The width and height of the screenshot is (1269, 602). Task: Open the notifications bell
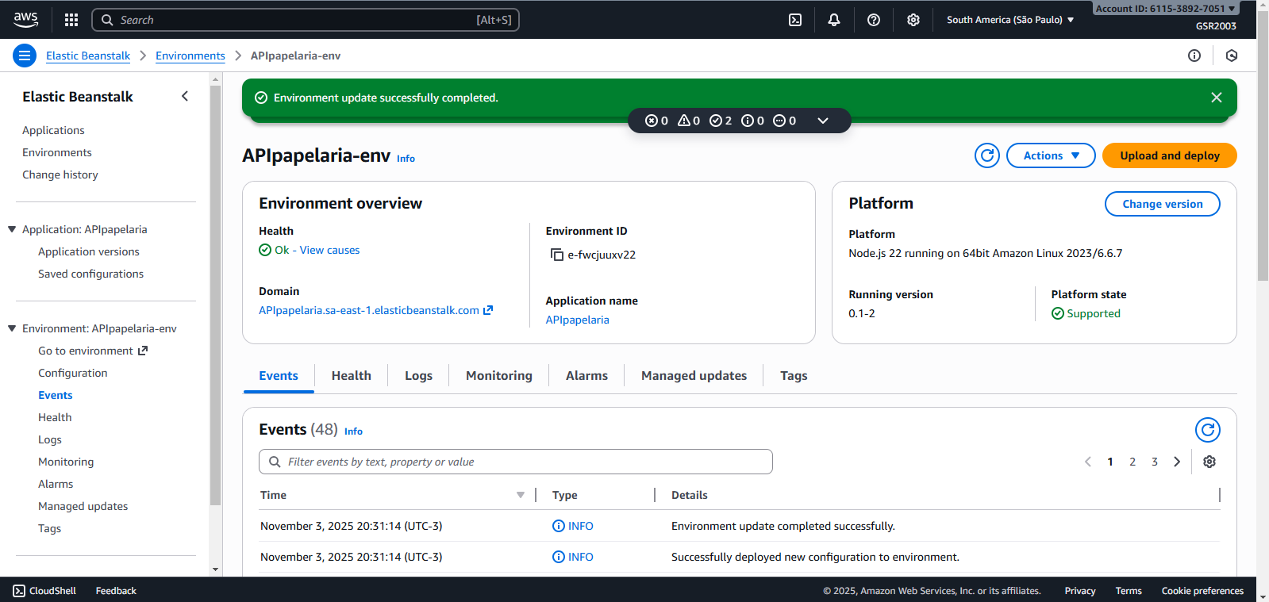834,20
